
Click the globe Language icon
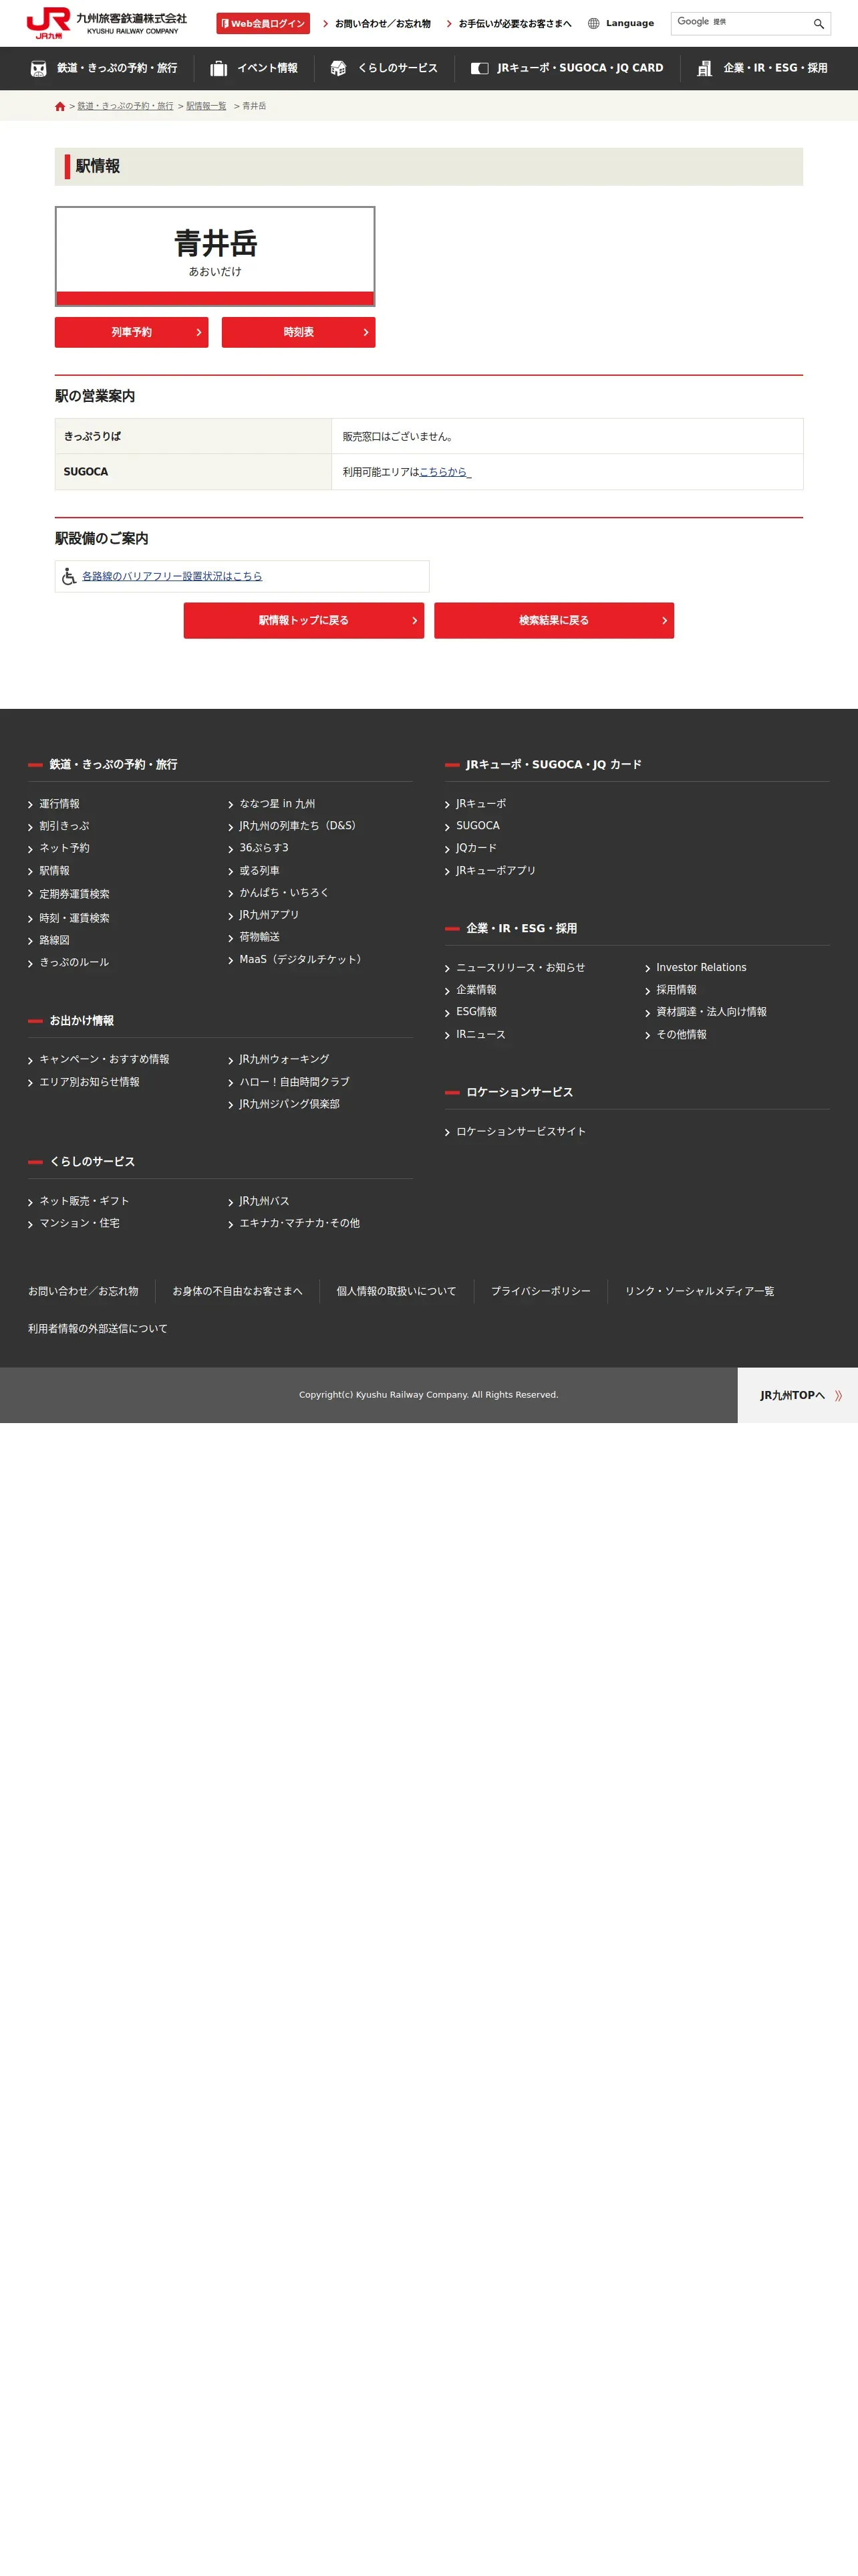[x=593, y=24]
